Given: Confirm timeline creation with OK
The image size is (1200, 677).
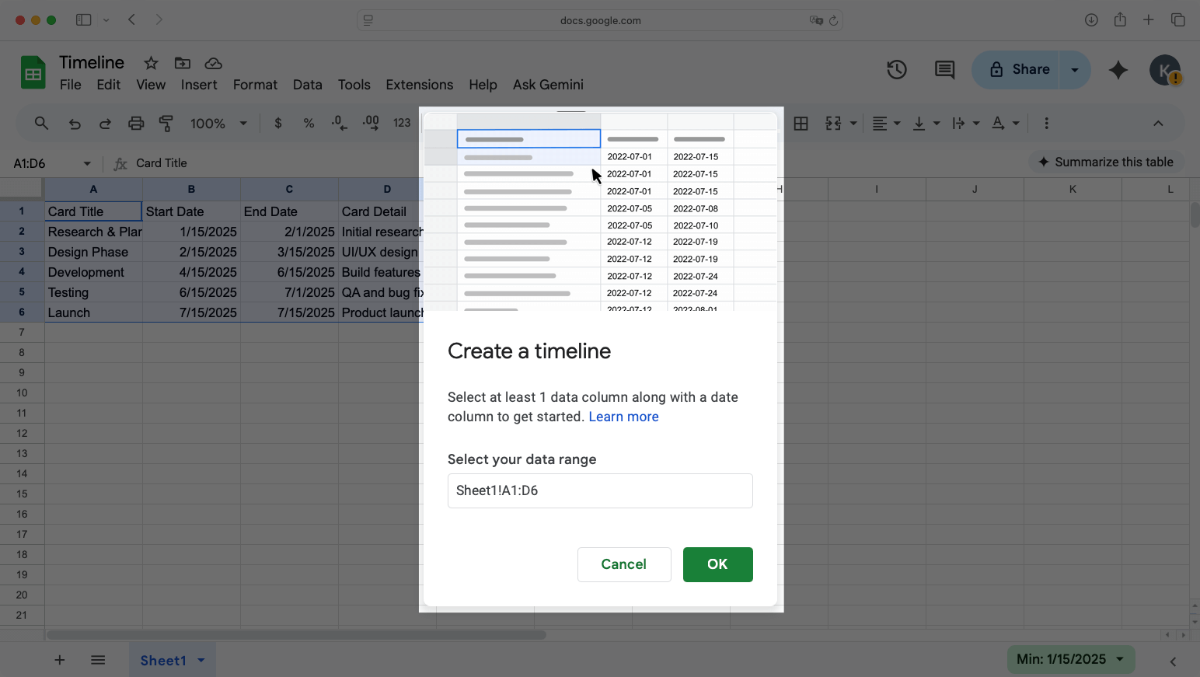Looking at the screenshot, I should pyautogui.click(x=717, y=564).
